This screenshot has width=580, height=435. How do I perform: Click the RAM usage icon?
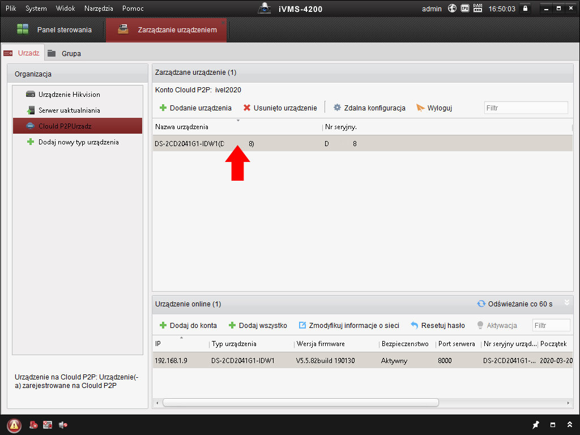(x=477, y=8)
